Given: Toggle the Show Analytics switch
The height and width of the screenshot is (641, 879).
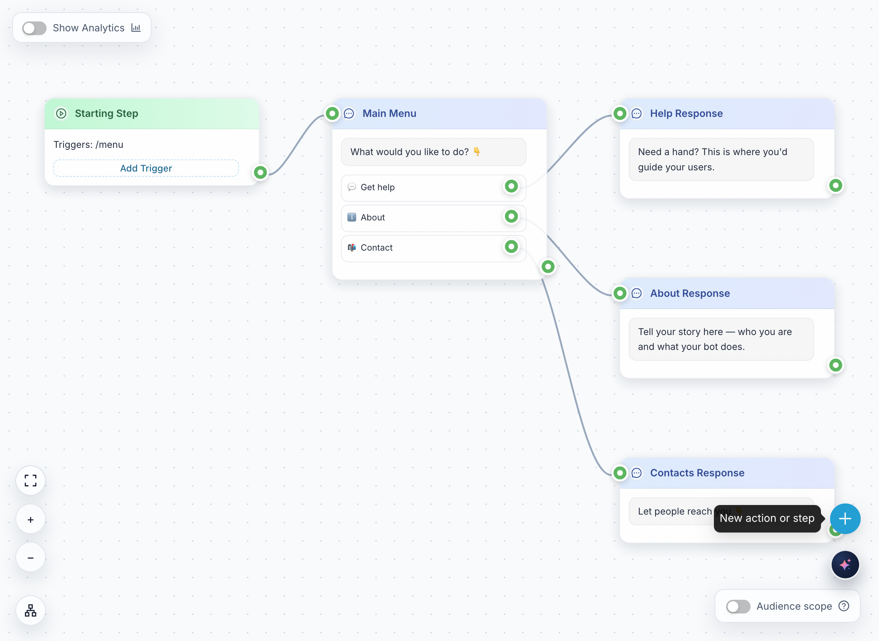Looking at the screenshot, I should 34,28.
